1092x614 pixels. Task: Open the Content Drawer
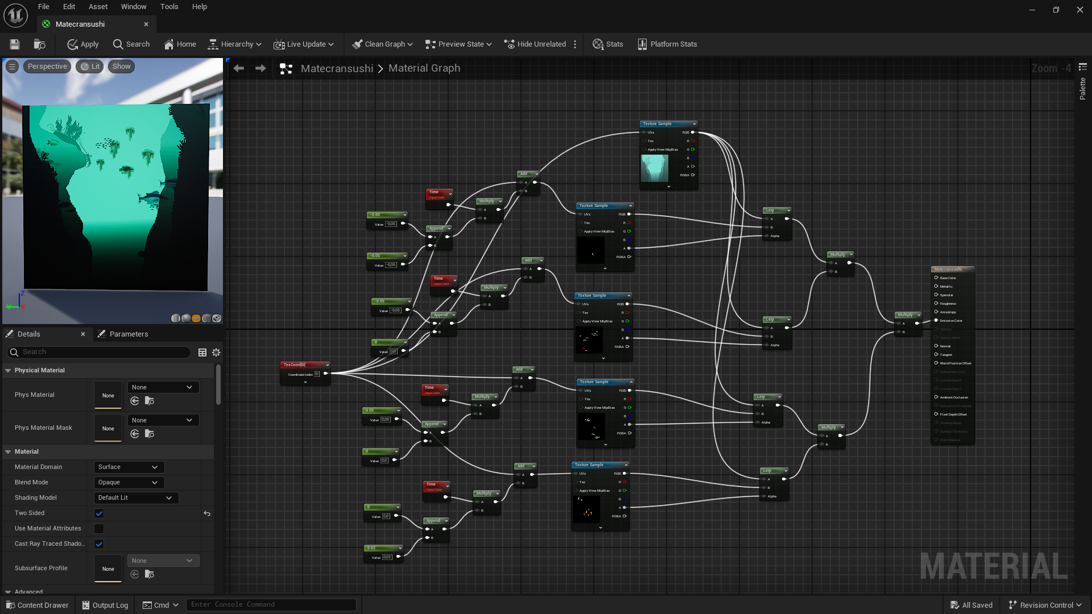(38, 605)
